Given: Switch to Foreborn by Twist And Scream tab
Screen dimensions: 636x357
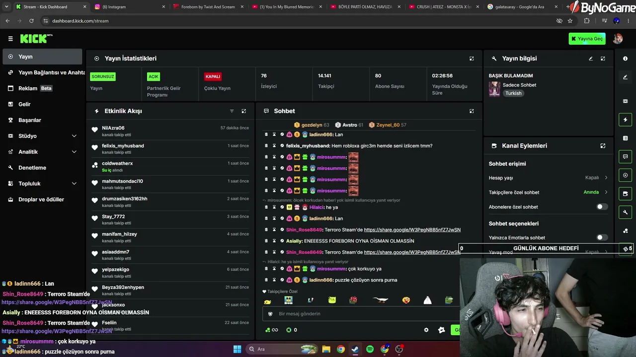Looking at the screenshot, I should [208, 7].
